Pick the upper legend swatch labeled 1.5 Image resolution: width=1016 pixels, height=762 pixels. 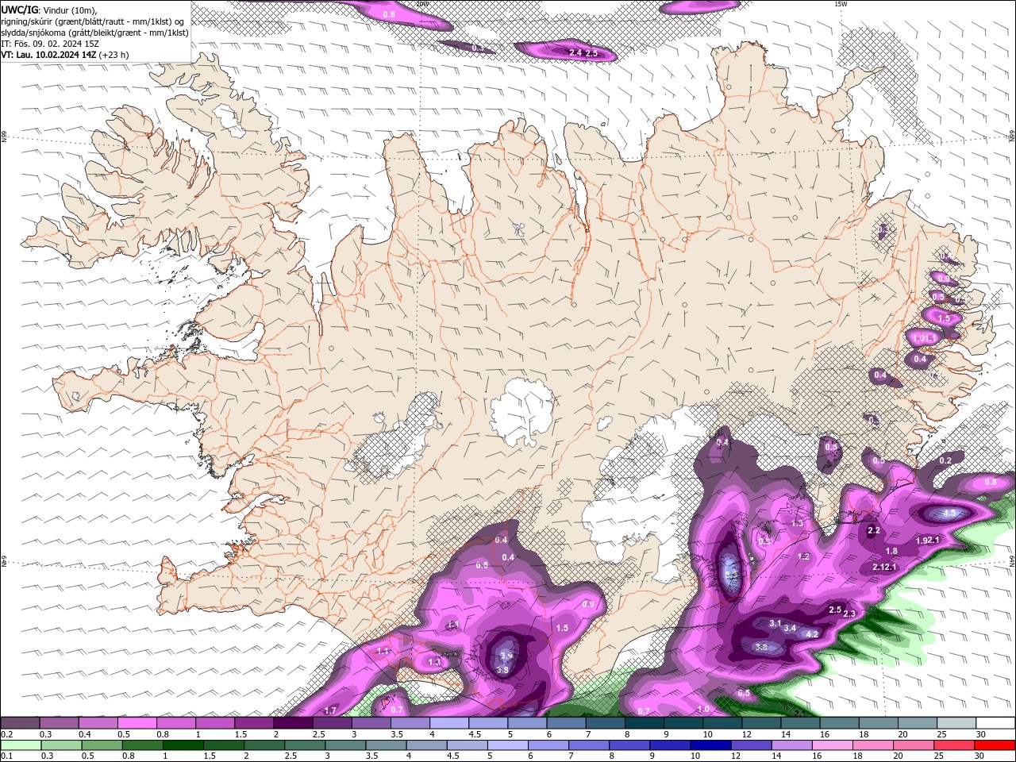pos(254,723)
